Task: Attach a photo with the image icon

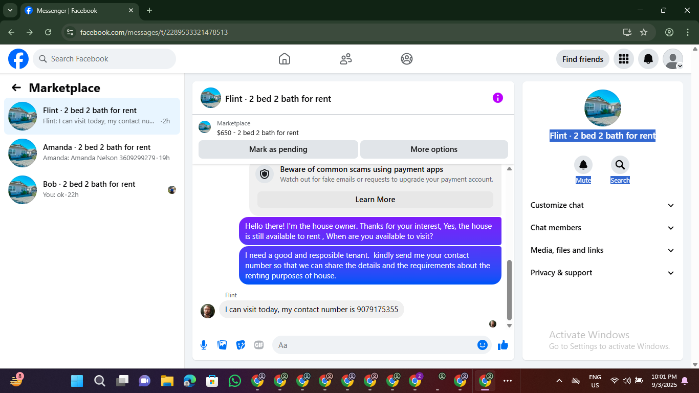Action: [x=222, y=345]
